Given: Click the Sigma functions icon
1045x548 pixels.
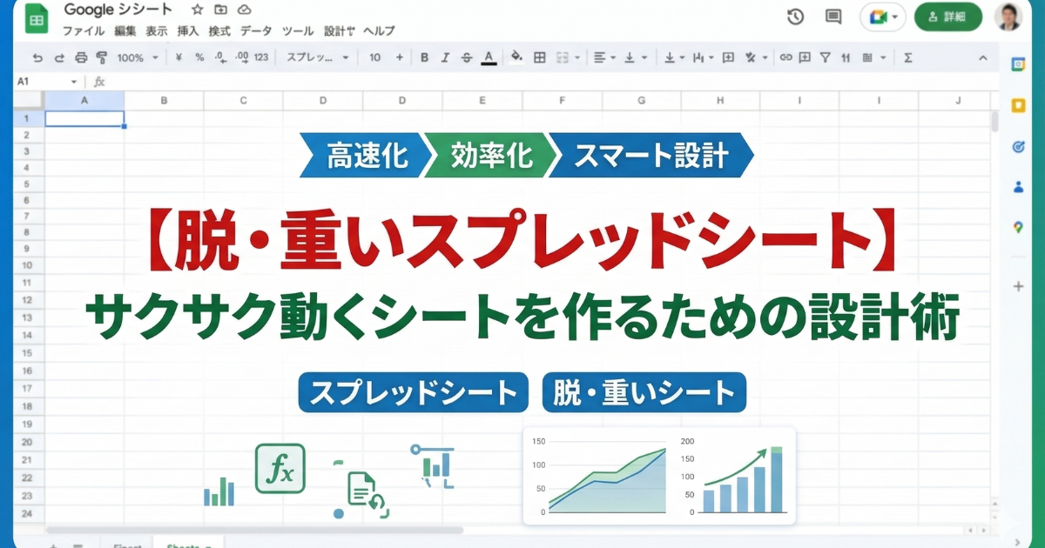Looking at the screenshot, I should [908, 57].
